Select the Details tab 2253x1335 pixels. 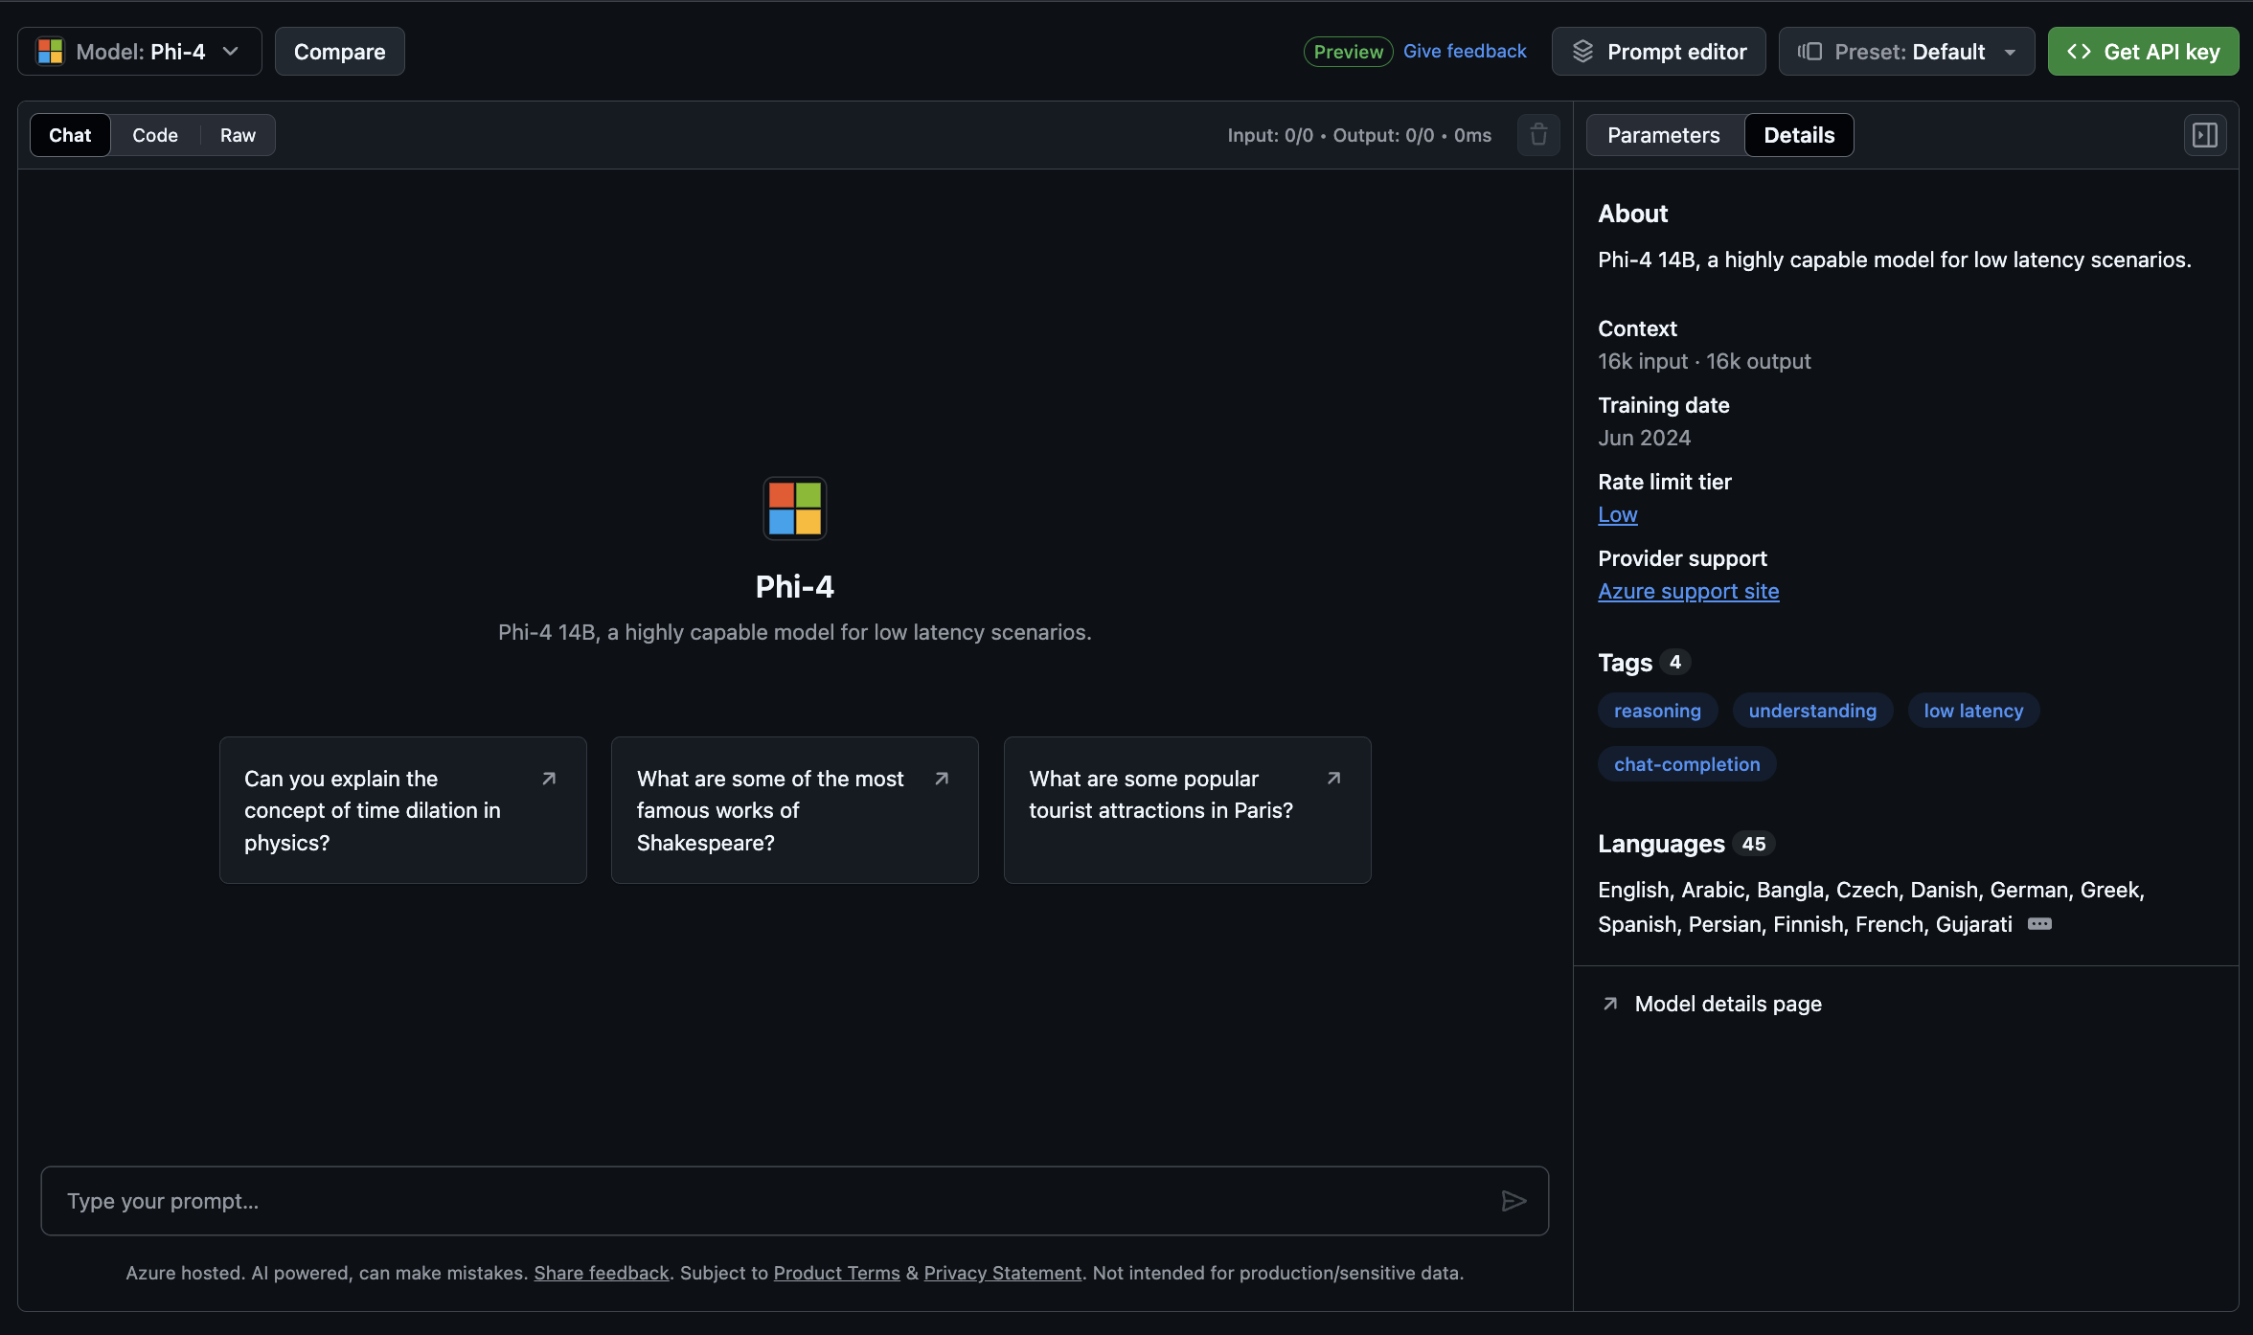pyautogui.click(x=1799, y=135)
